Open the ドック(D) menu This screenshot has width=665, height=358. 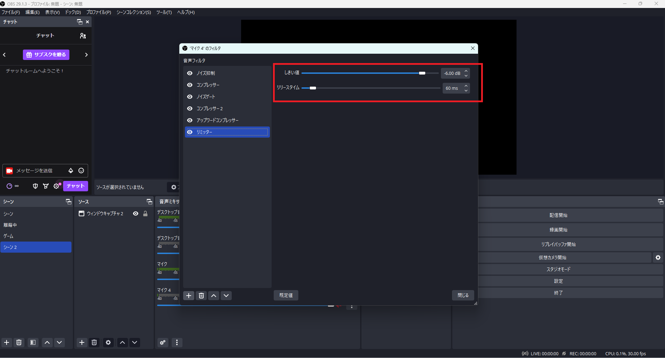click(73, 12)
